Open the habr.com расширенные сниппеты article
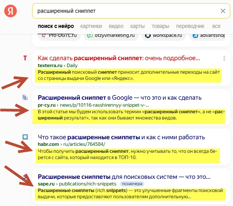This screenshot has width=233, height=206. coord(121,137)
